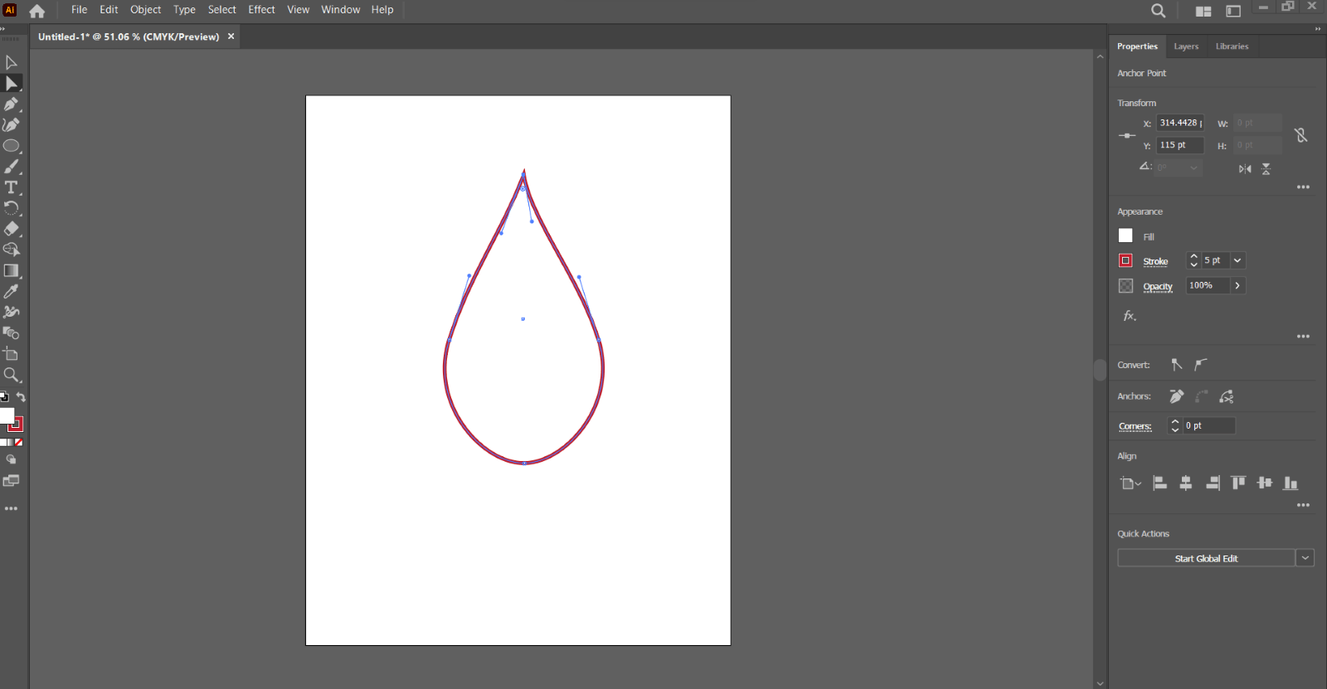Select the Shape Builder tool
The image size is (1327, 689).
[x=12, y=250]
